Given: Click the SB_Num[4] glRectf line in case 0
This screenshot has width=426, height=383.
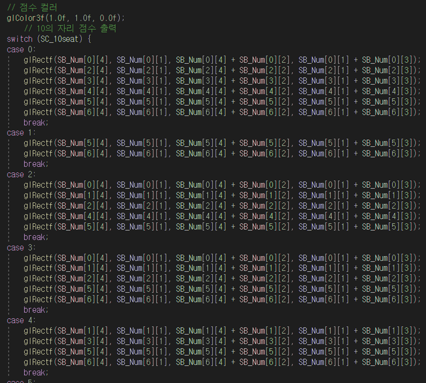Looking at the screenshot, I should [x=222, y=91].
